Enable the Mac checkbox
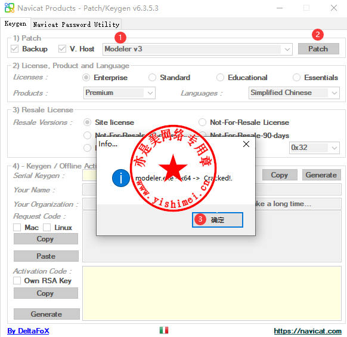Viewport: 347px width, 337px height. [x=17, y=228]
